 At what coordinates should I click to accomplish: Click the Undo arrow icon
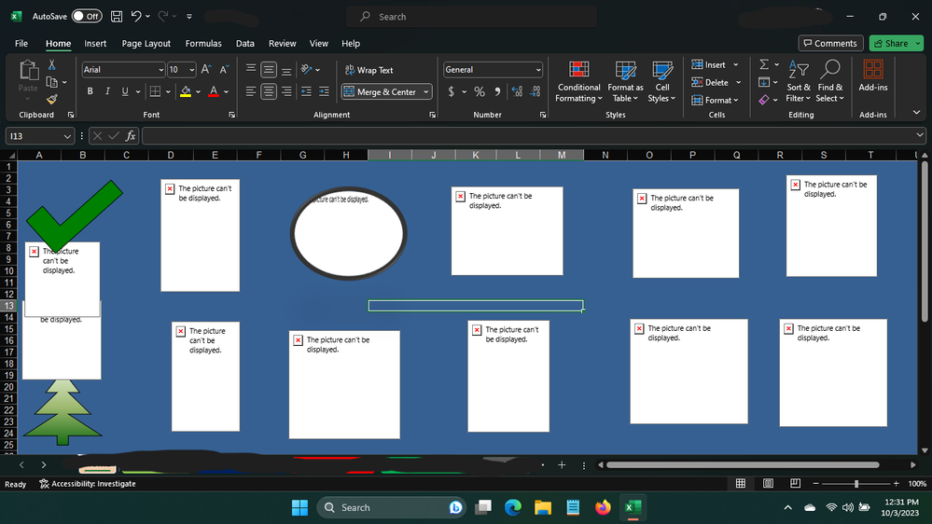point(136,17)
